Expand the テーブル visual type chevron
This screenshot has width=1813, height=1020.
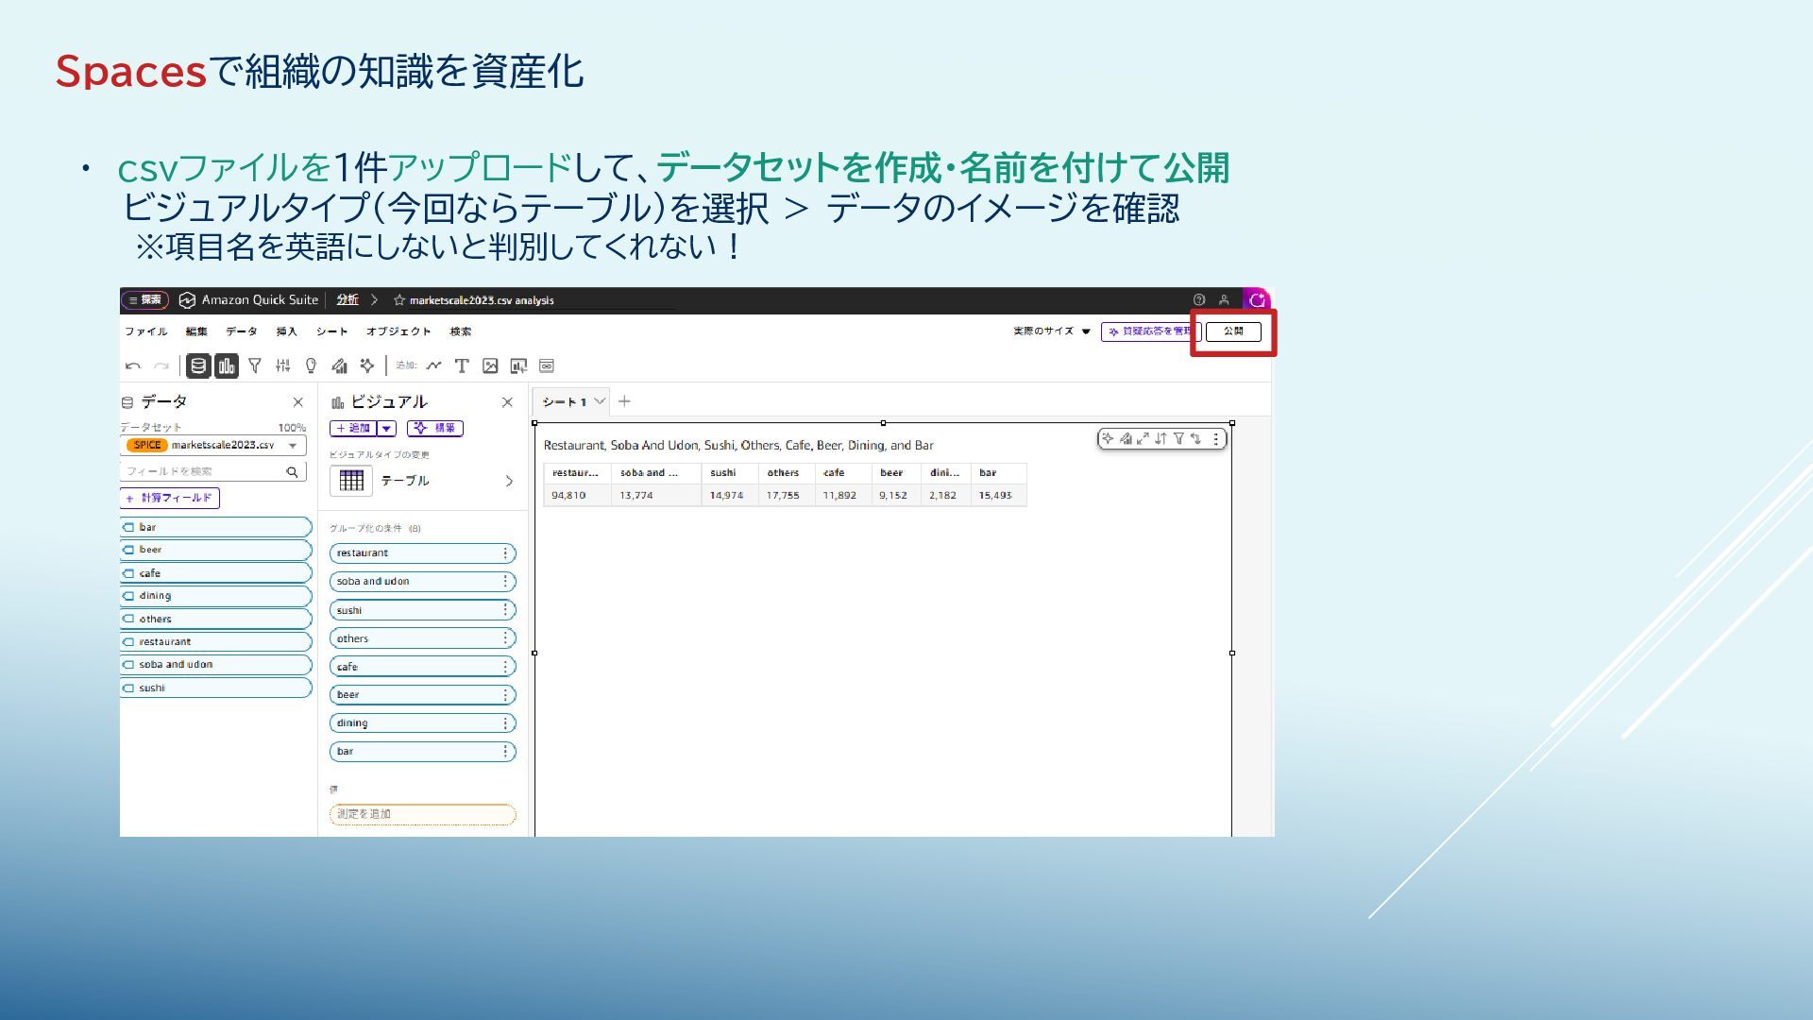coord(509,481)
